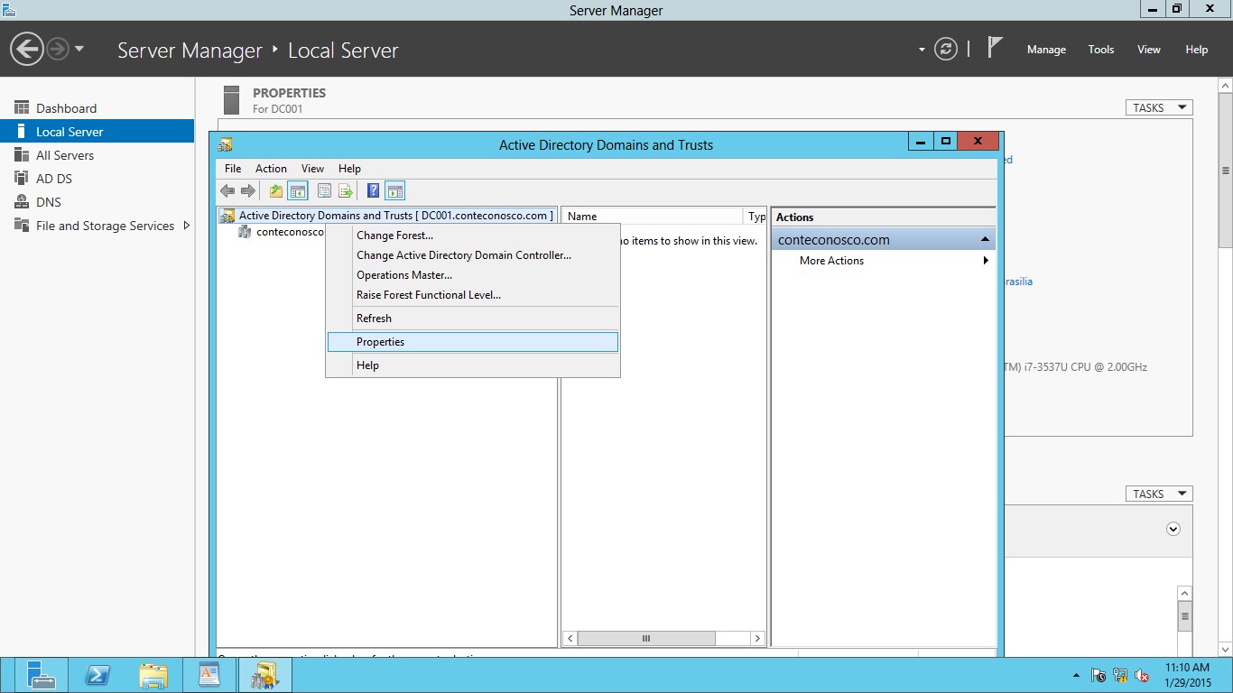The width and height of the screenshot is (1233, 693).
Task: Toggle the Action pane visibility icon
Action: (x=395, y=190)
